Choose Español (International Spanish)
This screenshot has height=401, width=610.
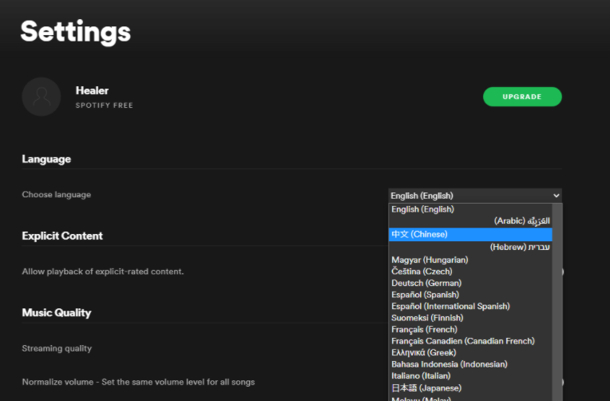coord(450,306)
